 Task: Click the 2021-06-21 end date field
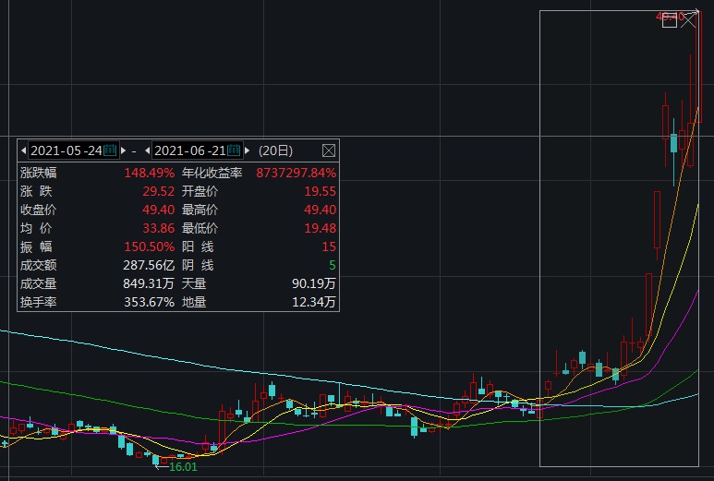188,150
